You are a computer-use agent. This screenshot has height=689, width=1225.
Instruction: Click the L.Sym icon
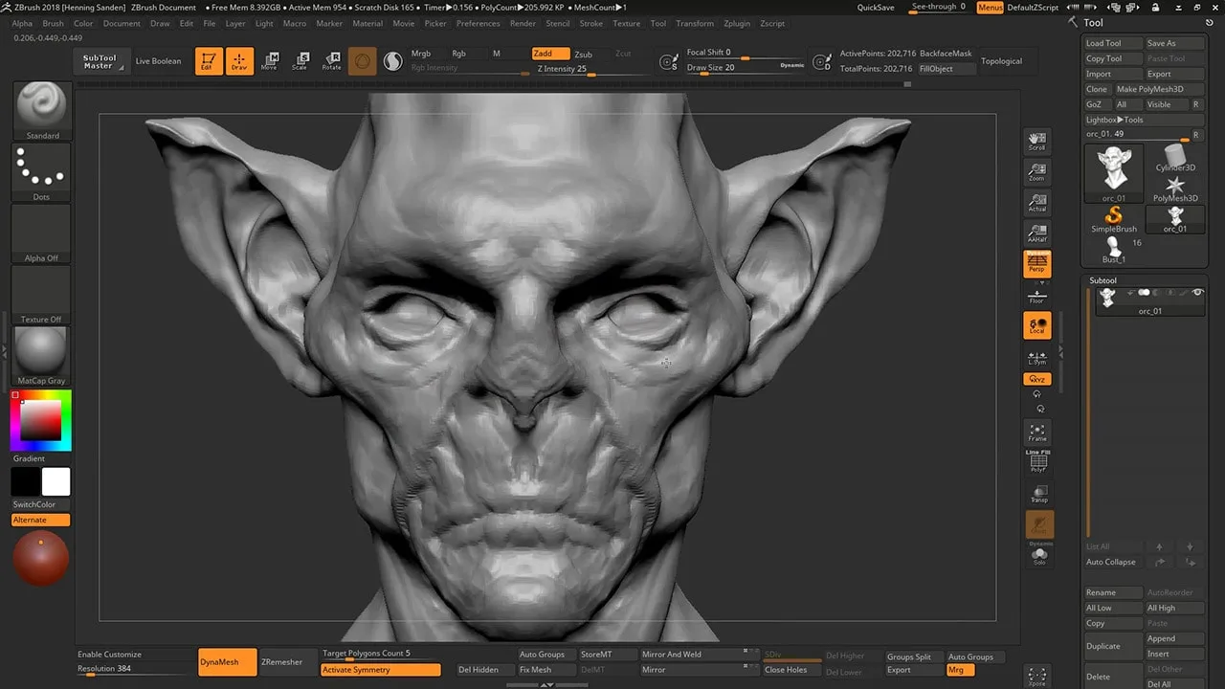tap(1037, 356)
